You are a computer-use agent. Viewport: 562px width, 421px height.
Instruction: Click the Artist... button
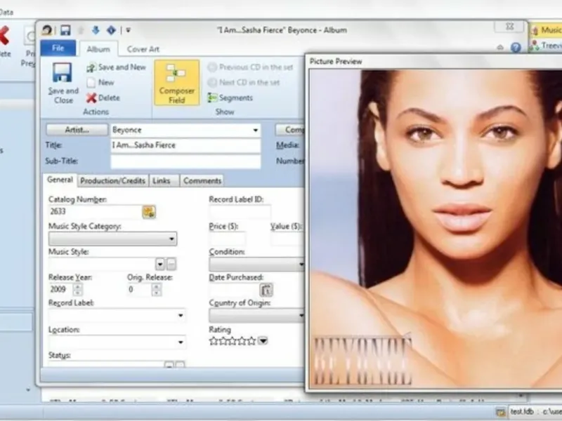tap(77, 130)
